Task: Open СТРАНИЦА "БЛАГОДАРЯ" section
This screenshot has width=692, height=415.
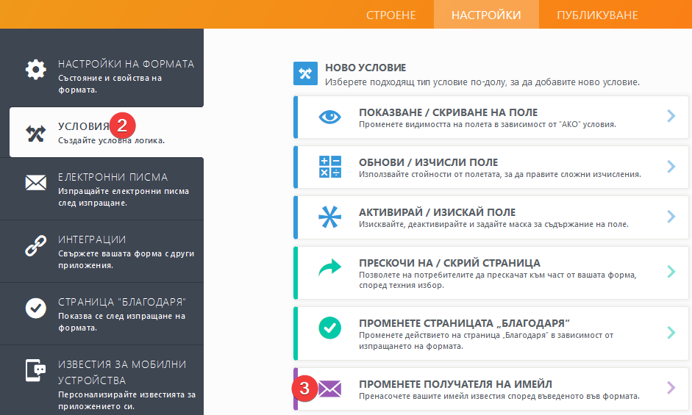Action: [102, 314]
